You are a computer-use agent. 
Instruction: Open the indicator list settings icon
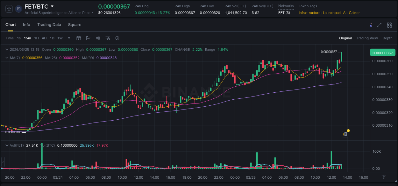point(108,38)
